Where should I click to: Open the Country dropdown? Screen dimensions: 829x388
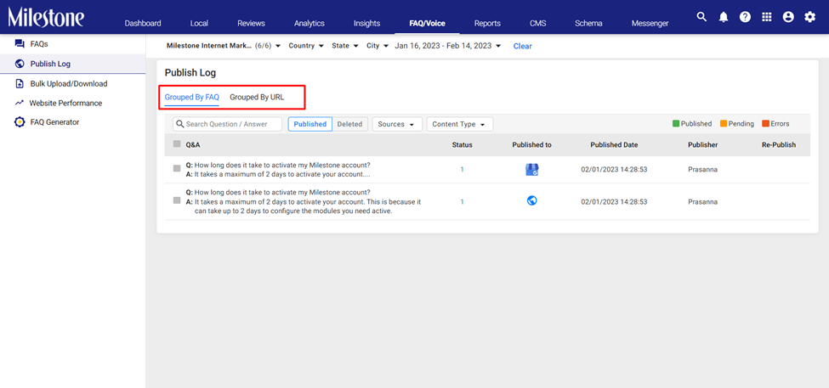pyautogui.click(x=306, y=46)
